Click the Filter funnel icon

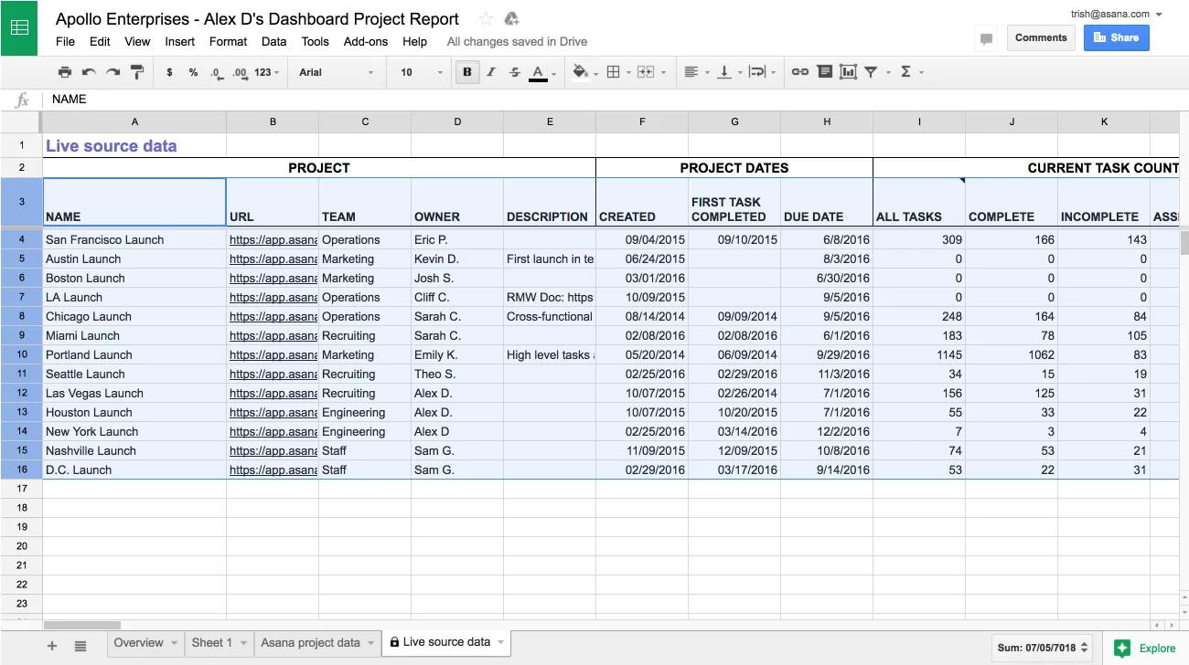(872, 72)
